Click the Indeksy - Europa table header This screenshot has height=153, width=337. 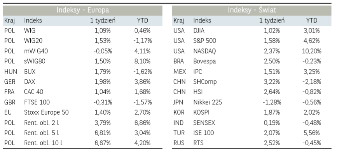pos(83,10)
